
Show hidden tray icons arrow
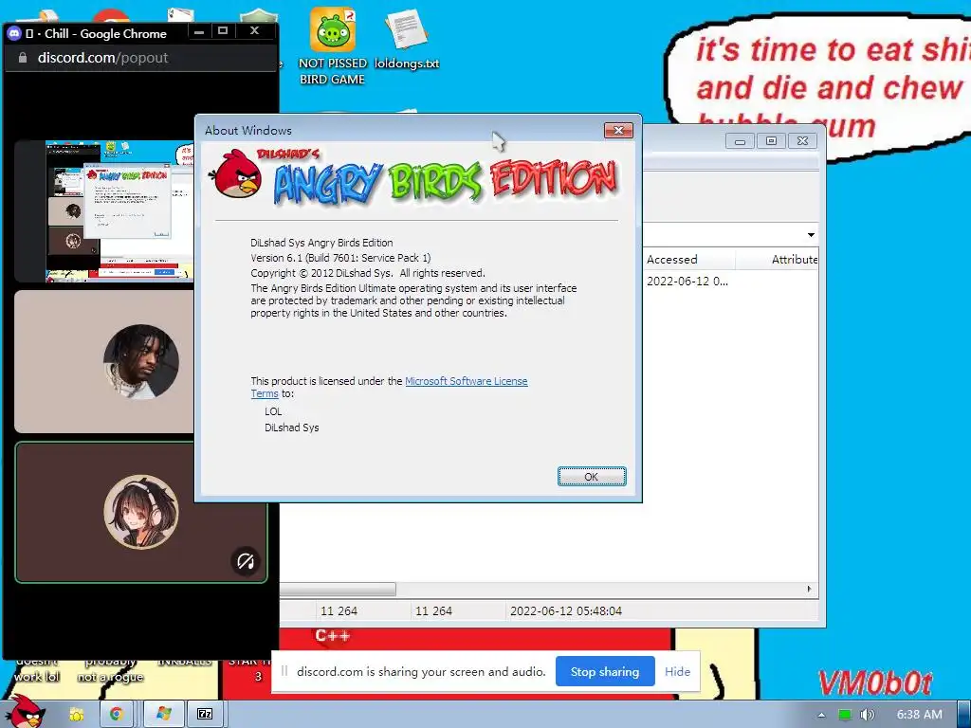pyautogui.click(x=821, y=715)
